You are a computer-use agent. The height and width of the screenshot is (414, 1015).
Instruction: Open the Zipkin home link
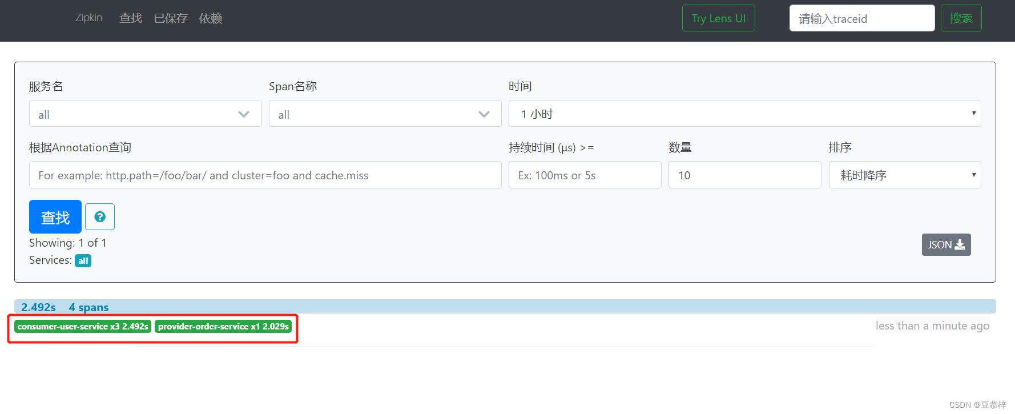point(88,18)
